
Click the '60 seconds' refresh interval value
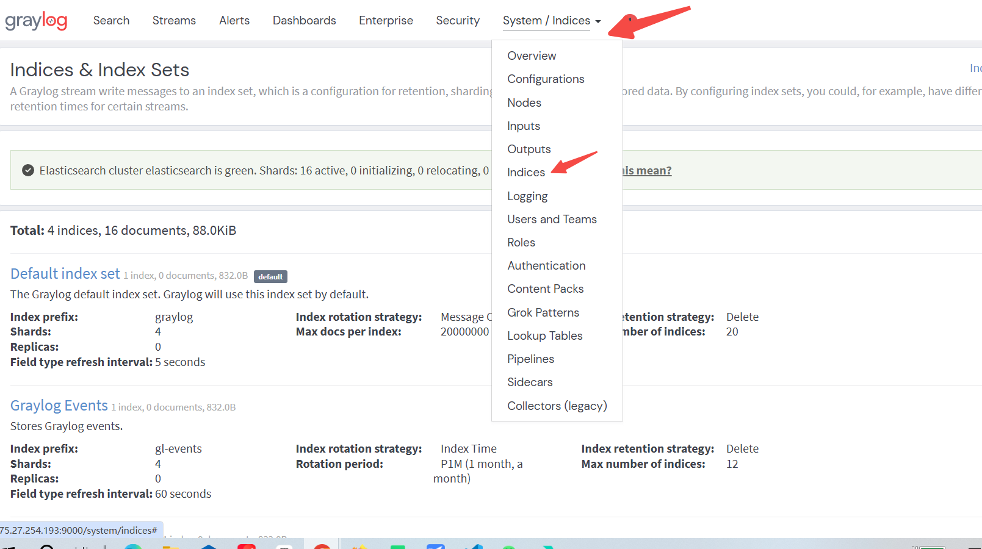click(183, 493)
